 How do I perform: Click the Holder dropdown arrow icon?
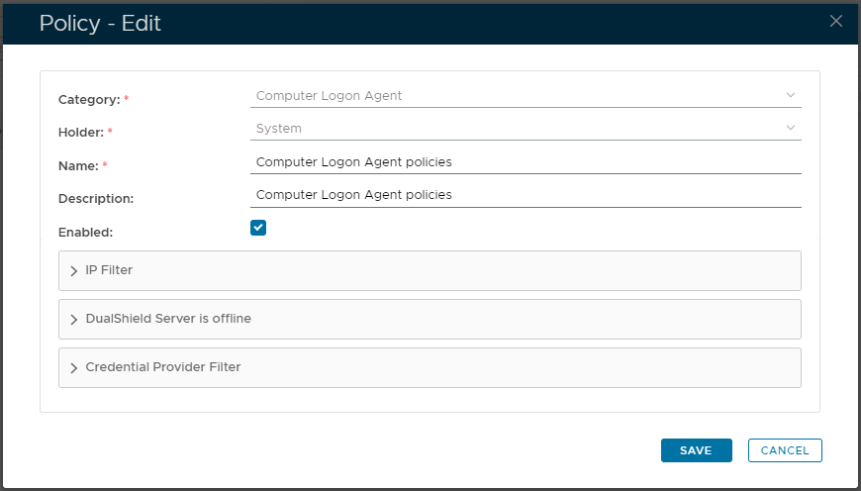[x=791, y=128]
